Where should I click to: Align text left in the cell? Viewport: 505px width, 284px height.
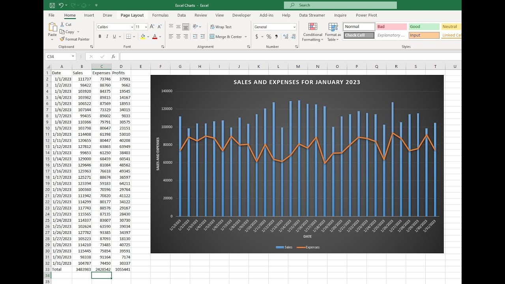tap(171, 36)
